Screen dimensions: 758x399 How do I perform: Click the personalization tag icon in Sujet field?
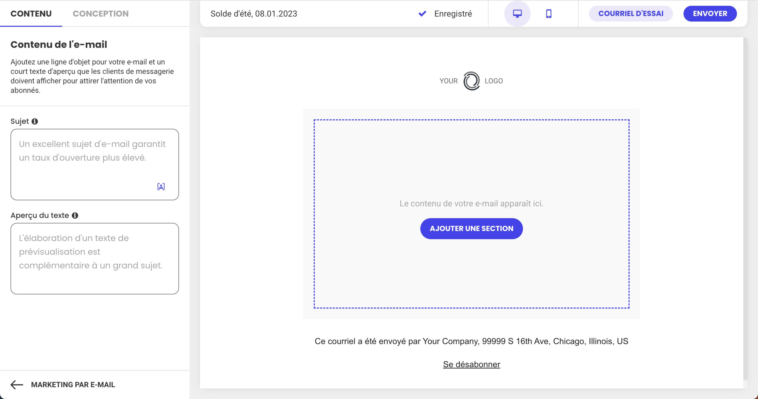tap(161, 187)
